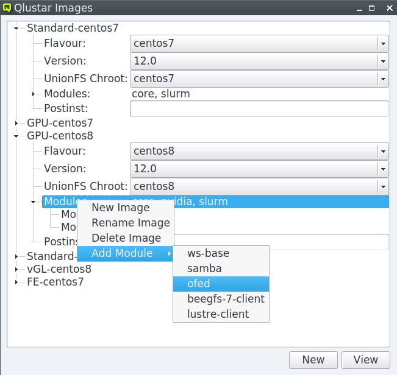Choose Delete Image menu entry
Image resolution: width=397 pixels, height=375 pixels.
tap(126, 238)
